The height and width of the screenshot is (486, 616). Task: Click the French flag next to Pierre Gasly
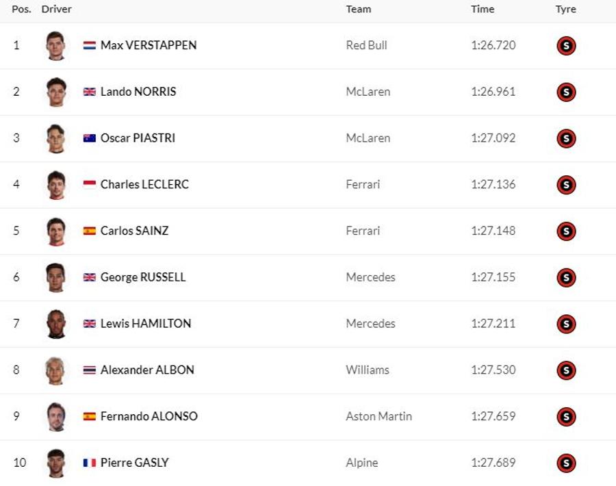point(89,463)
